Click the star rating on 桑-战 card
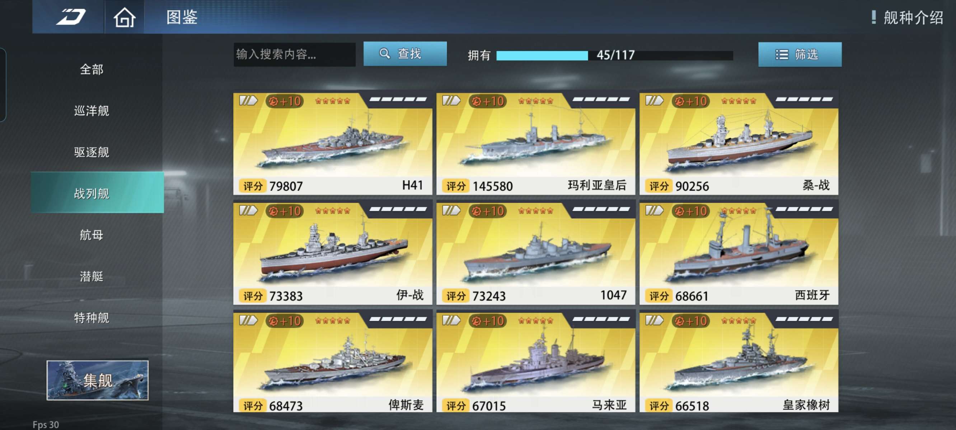Screen dimensions: 956x430 (739, 101)
